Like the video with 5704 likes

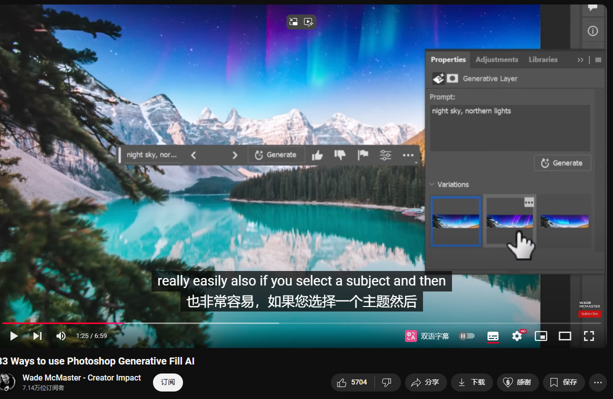tap(352, 382)
